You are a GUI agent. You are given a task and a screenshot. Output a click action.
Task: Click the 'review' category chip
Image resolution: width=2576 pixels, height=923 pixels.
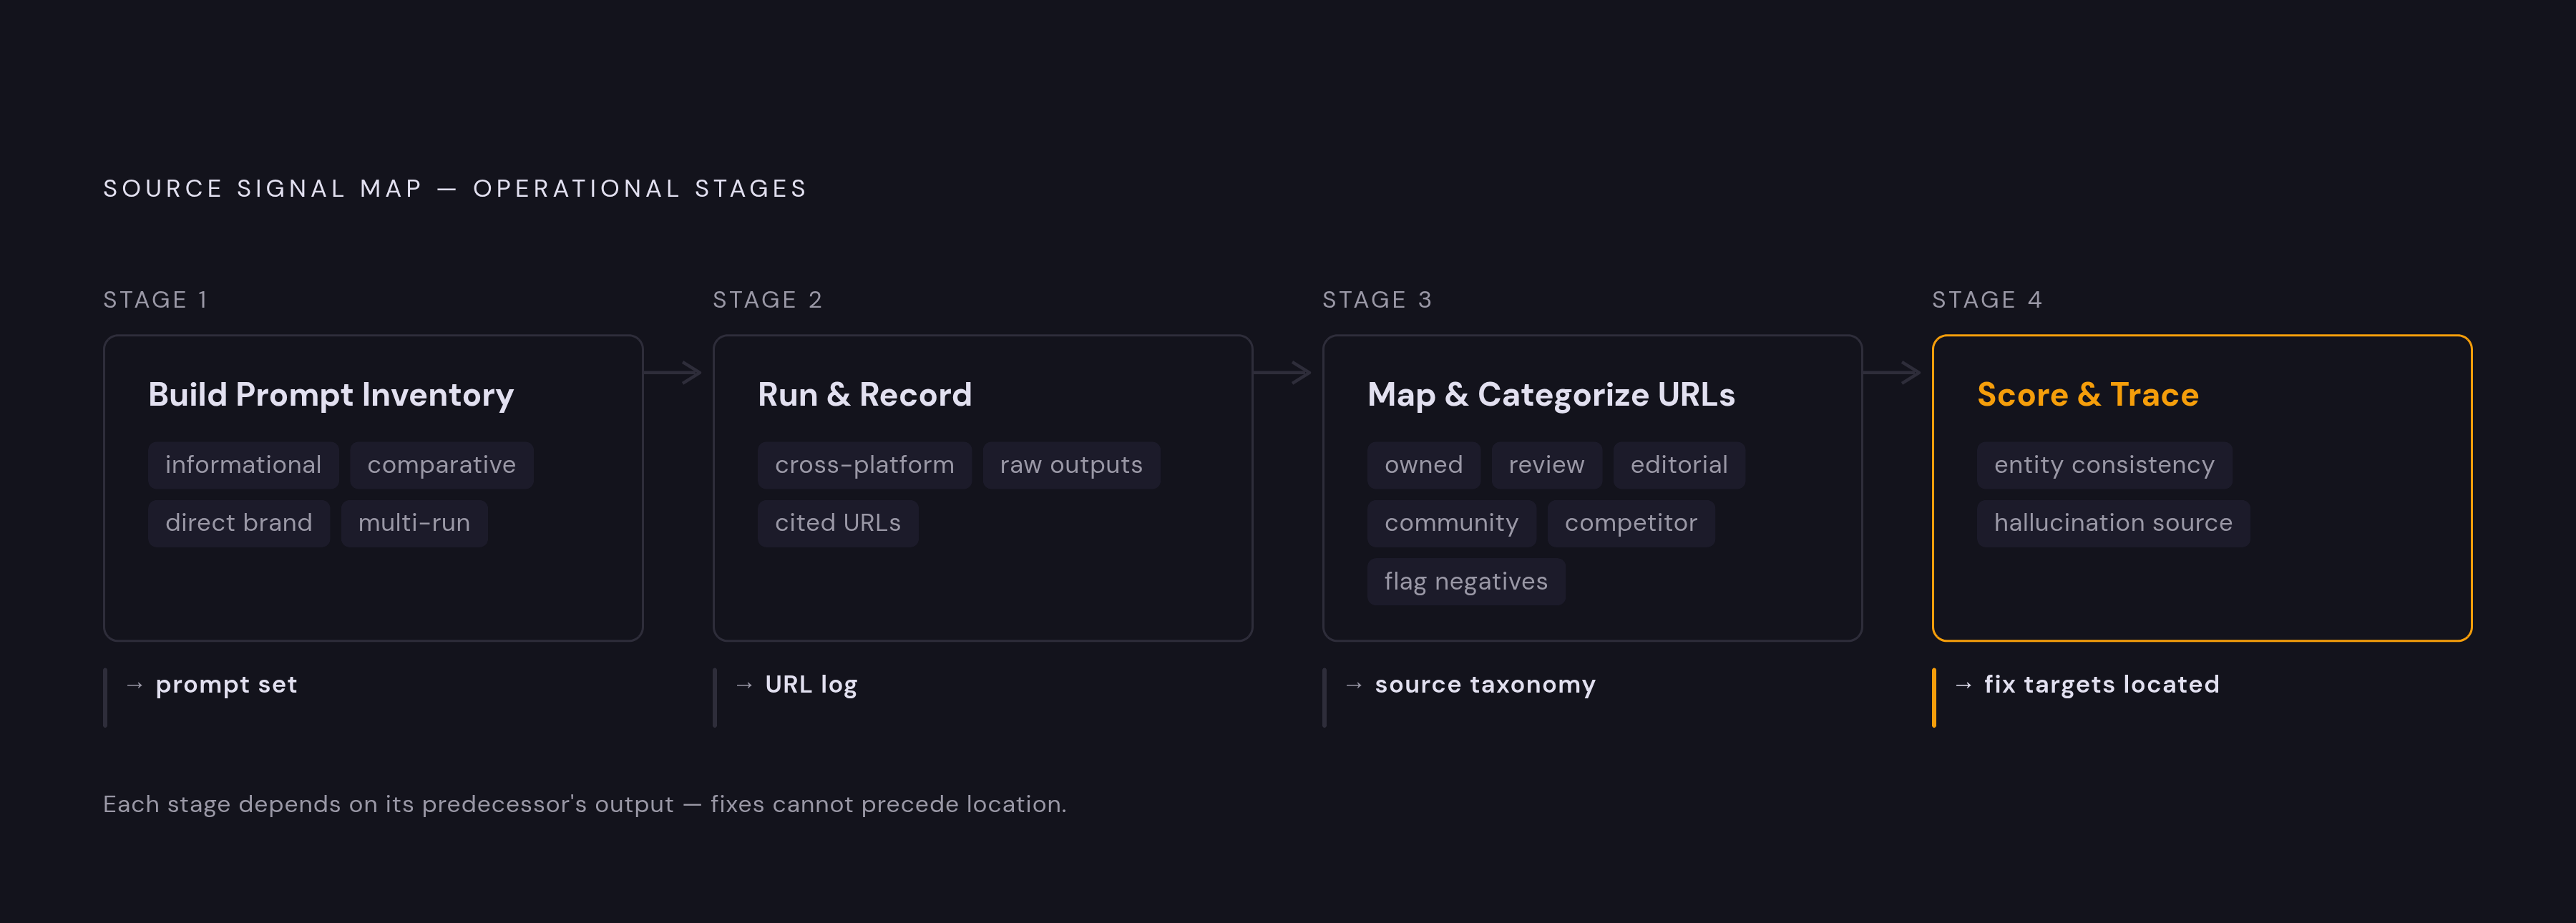click(1546, 465)
